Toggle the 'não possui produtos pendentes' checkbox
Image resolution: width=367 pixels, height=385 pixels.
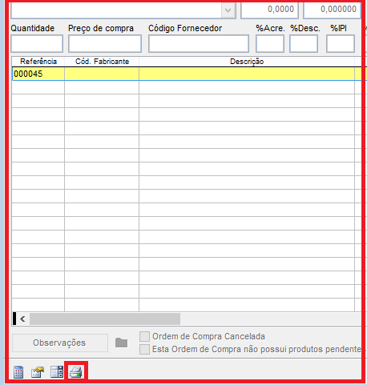pyautogui.click(x=144, y=349)
